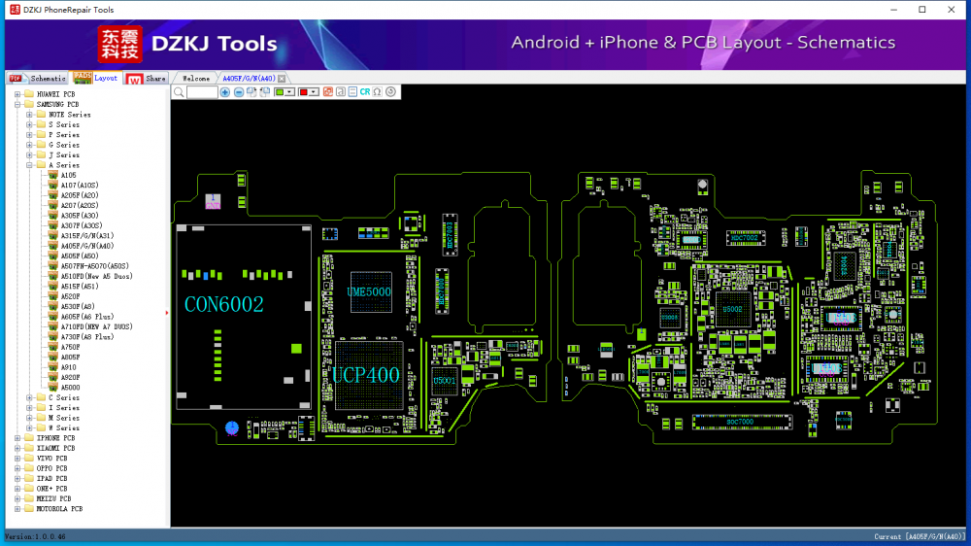Open the red color dropdown
The height and width of the screenshot is (546, 971).
pos(315,91)
